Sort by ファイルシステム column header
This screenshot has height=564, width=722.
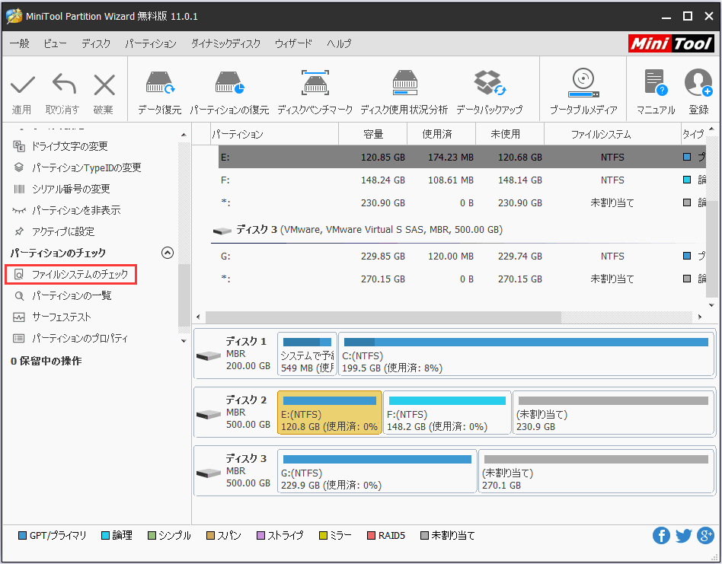(612, 134)
